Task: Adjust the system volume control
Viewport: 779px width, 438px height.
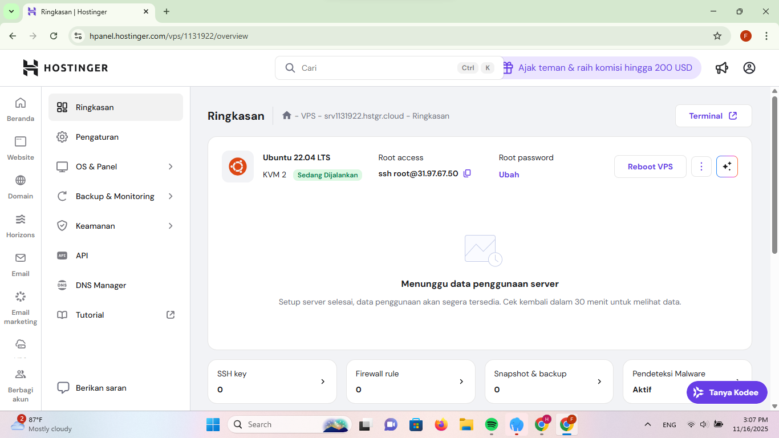Action: click(704, 424)
